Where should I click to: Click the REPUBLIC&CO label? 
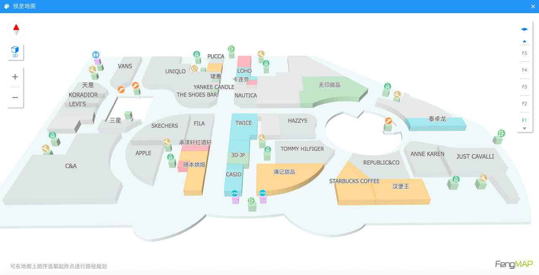pos(381,163)
